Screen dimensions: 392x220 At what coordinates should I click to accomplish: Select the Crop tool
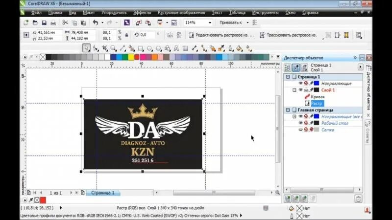(x=105, y=48)
